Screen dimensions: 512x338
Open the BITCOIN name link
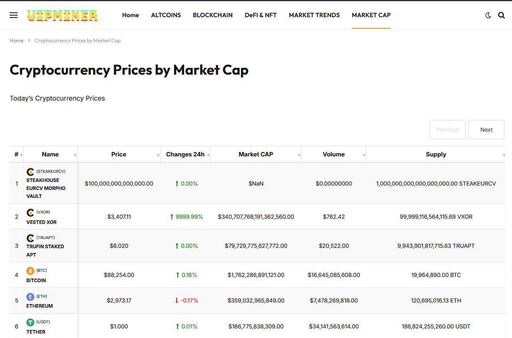click(36, 281)
